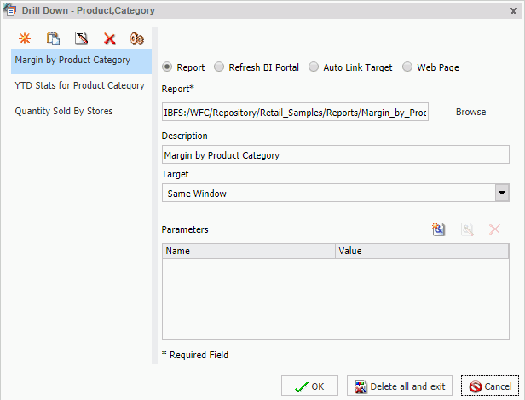Screen dimensions: 525x400
Task: Click Delete all and exit
Action: coord(399,386)
